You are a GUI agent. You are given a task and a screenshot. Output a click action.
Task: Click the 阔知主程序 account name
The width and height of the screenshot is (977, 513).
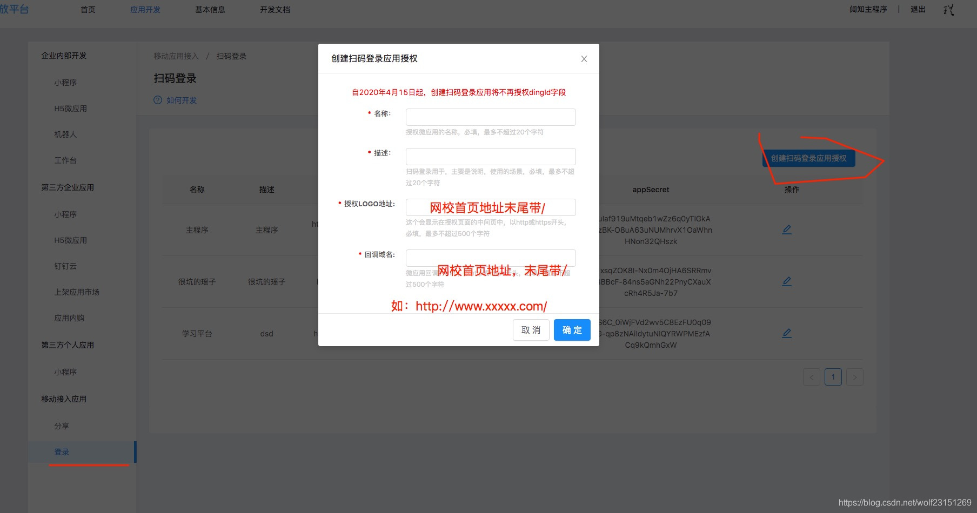click(x=868, y=9)
